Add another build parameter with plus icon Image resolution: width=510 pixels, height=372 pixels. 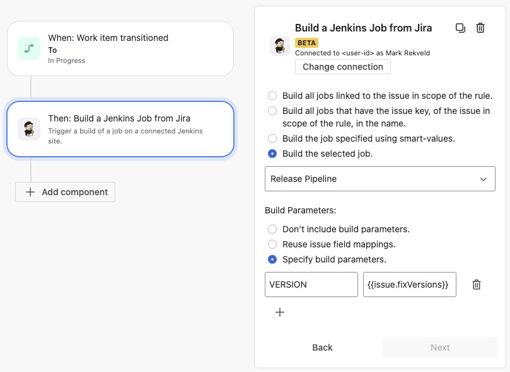(x=280, y=312)
